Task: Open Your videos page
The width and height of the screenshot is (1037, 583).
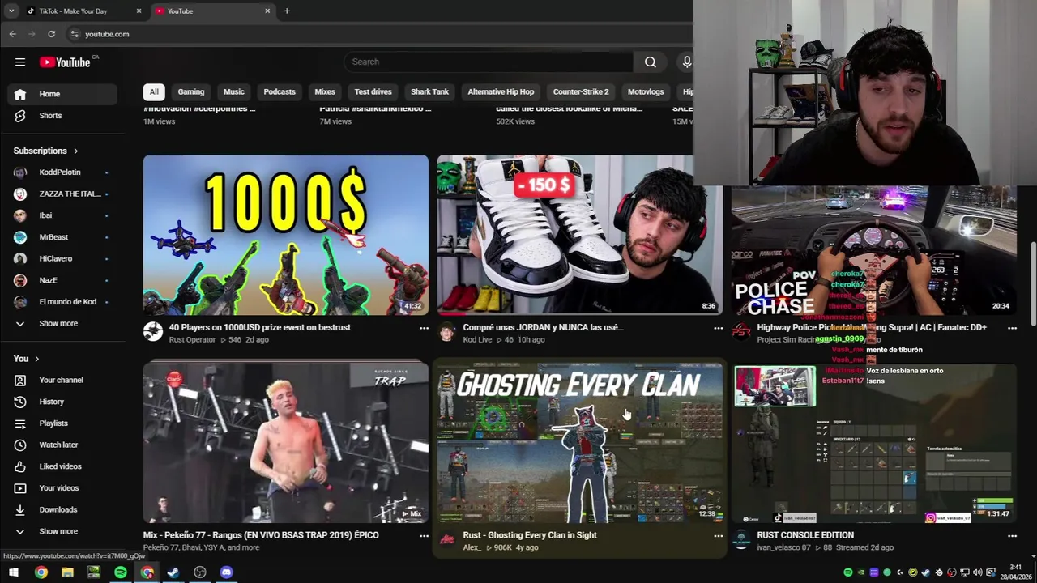Action: [63, 488]
